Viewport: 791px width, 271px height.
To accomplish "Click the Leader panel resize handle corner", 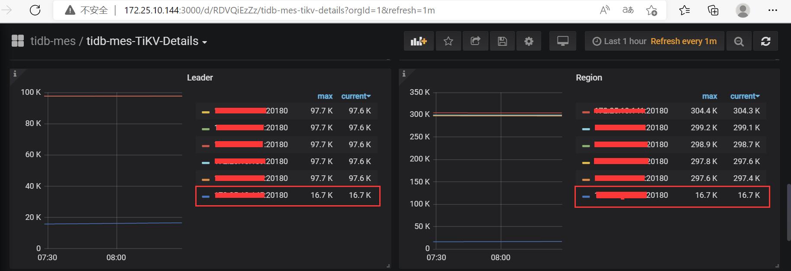I will pos(388,265).
